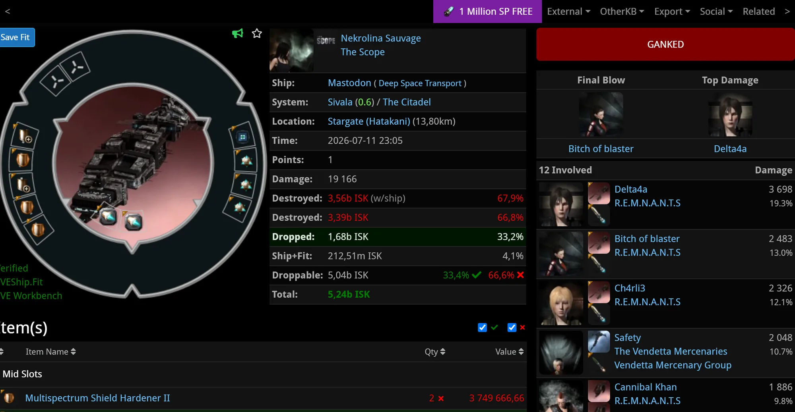
Task: Click The Scope corporation logo
Action: coord(326,40)
